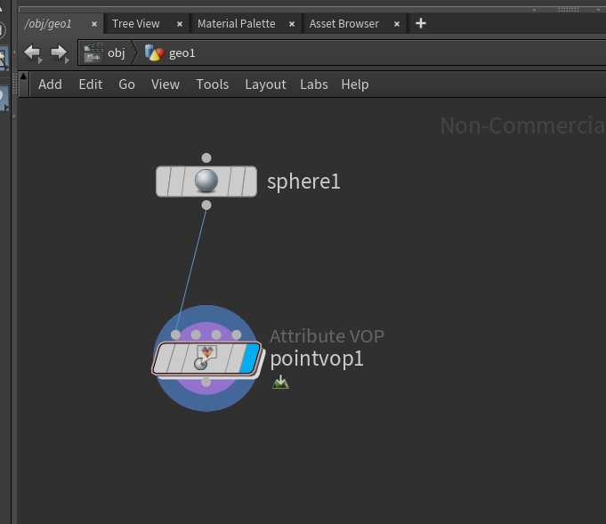This screenshot has height=524, width=606.
Task: Add a new pane tab with plus
Action: point(421,23)
